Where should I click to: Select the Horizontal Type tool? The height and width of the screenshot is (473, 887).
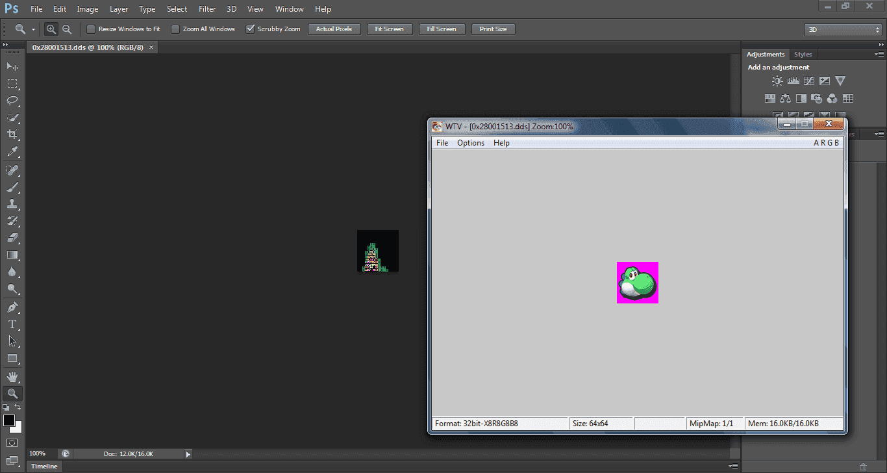coord(12,324)
